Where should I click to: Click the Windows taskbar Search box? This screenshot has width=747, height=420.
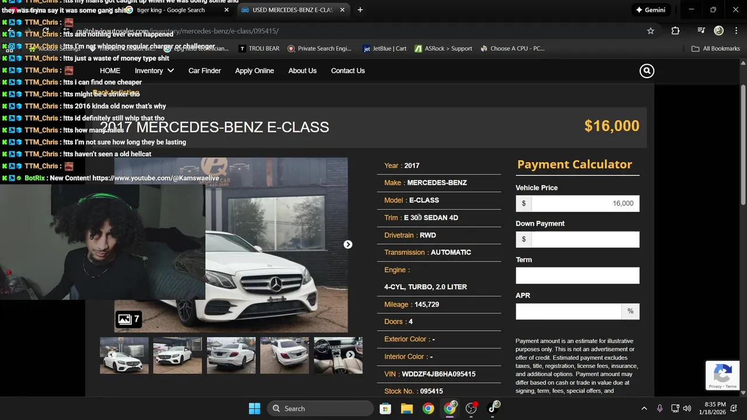tap(320, 408)
